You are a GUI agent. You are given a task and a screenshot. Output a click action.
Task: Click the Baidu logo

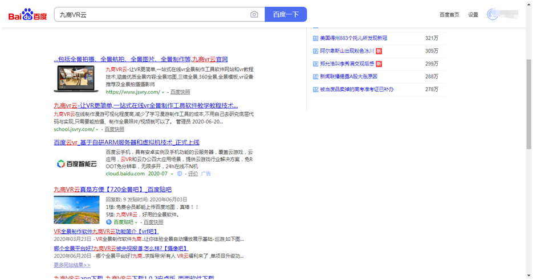coord(28,15)
